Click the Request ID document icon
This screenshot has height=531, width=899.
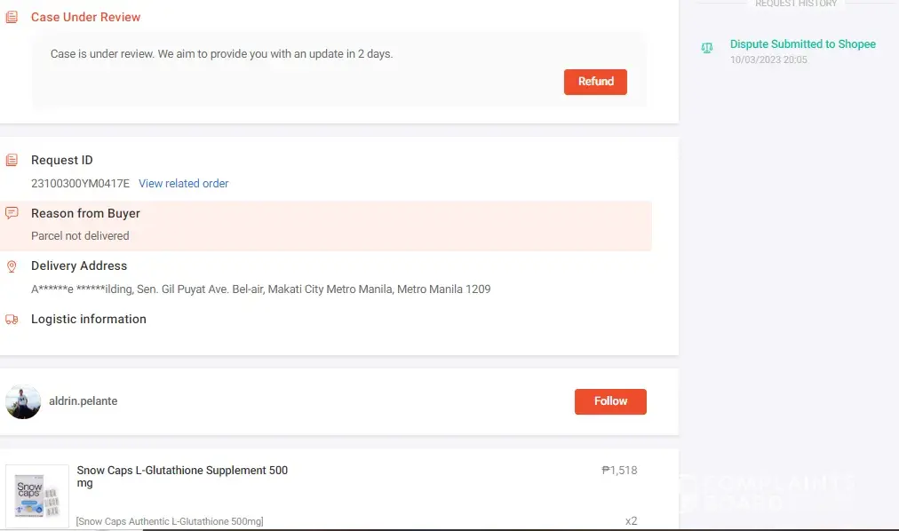pyautogui.click(x=12, y=161)
